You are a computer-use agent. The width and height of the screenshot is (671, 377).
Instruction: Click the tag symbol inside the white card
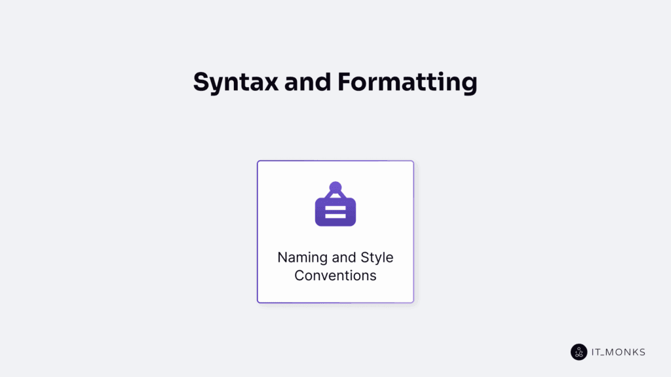335,204
